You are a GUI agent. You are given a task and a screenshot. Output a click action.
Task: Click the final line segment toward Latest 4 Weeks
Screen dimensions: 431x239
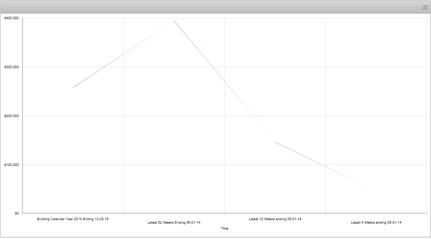[325, 166]
